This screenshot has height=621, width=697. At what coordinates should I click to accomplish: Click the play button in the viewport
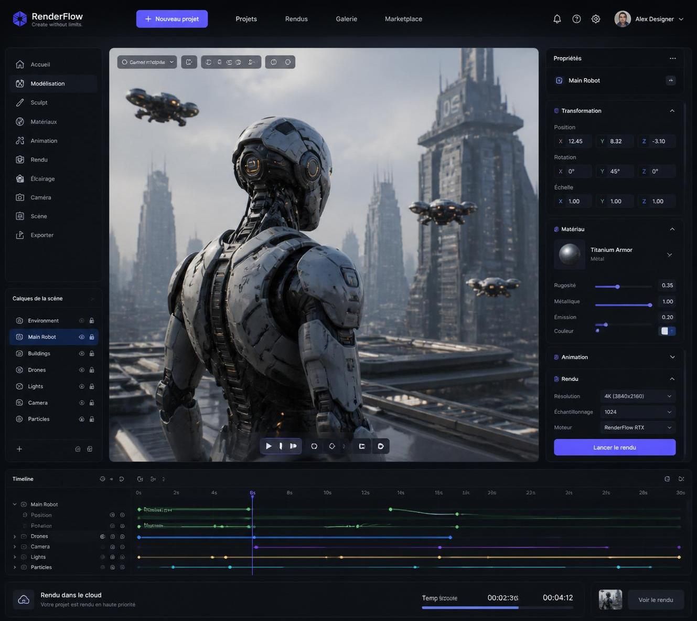pyautogui.click(x=269, y=446)
